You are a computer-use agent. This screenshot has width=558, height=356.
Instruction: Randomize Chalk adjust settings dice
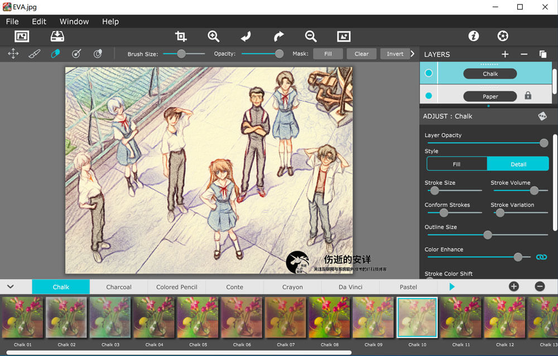point(542,116)
